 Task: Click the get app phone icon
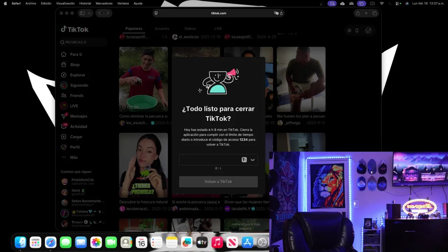tap(357, 30)
